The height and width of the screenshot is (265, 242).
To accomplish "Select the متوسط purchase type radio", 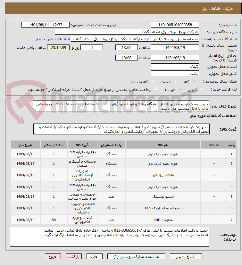I will click(181, 89).
